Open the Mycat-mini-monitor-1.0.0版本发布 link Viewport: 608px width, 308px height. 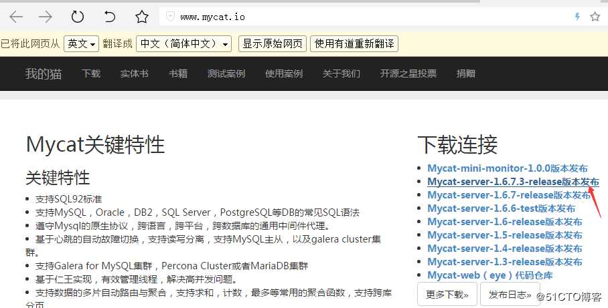click(x=508, y=168)
